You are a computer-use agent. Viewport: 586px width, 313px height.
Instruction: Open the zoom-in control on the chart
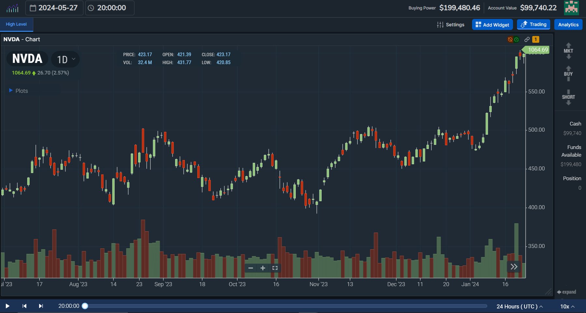pyautogui.click(x=263, y=268)
